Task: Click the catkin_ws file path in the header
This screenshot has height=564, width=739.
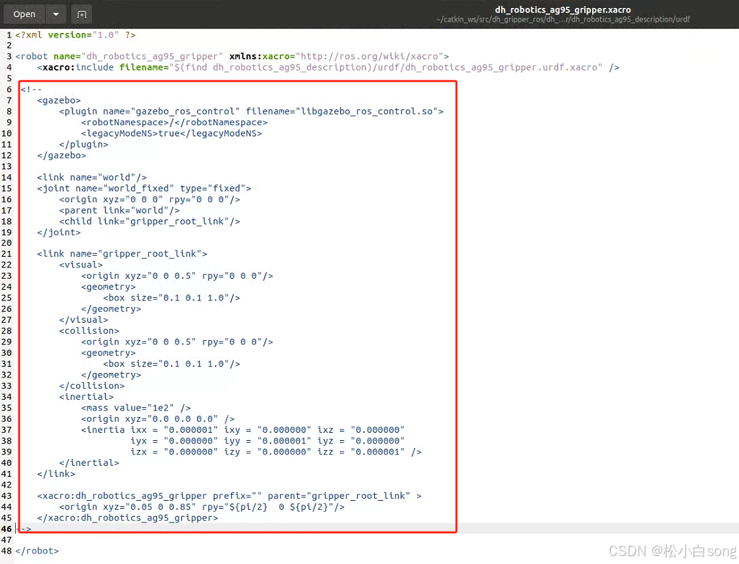Action: tap(562, 19)
